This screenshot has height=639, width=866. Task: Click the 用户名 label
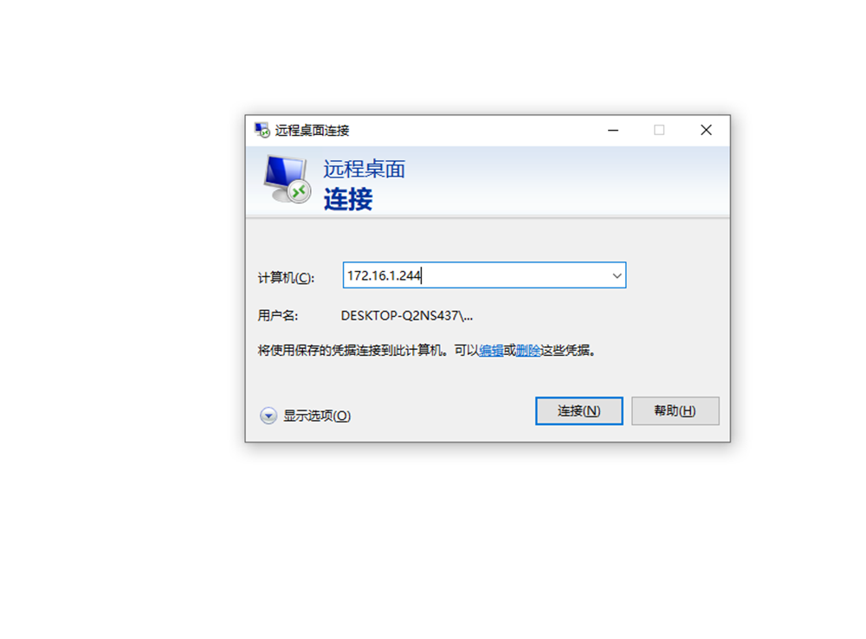point(278,315)
